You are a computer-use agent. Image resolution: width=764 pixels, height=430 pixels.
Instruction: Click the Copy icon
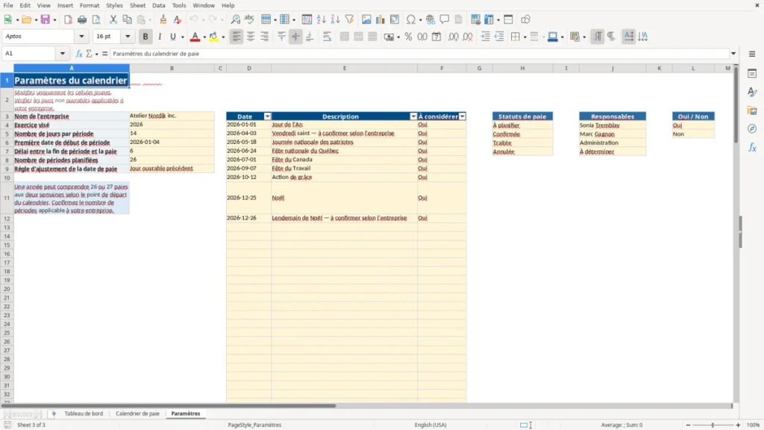(x=127, y=19)
